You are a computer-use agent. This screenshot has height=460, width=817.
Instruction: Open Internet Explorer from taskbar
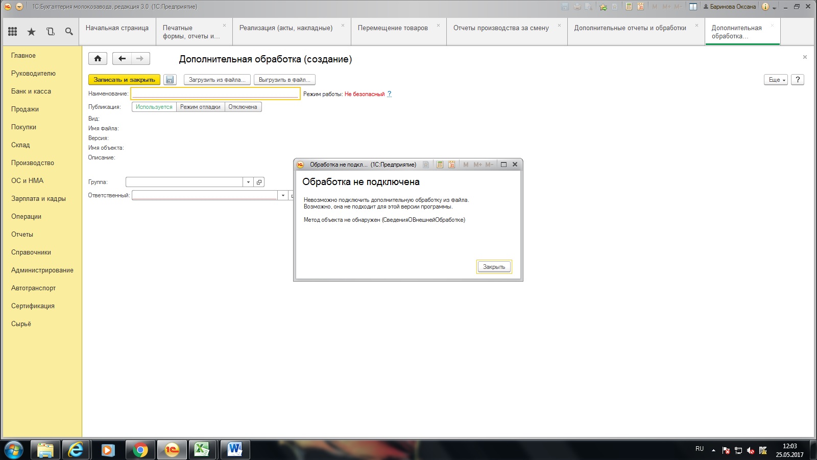pyautogui.click(x=76, y=450)
